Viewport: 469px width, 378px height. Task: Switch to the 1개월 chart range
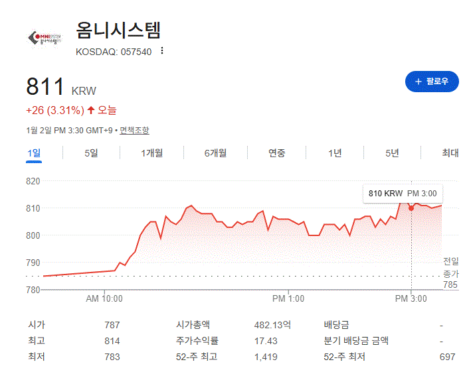pyautogui.click(x=152, y=153)
